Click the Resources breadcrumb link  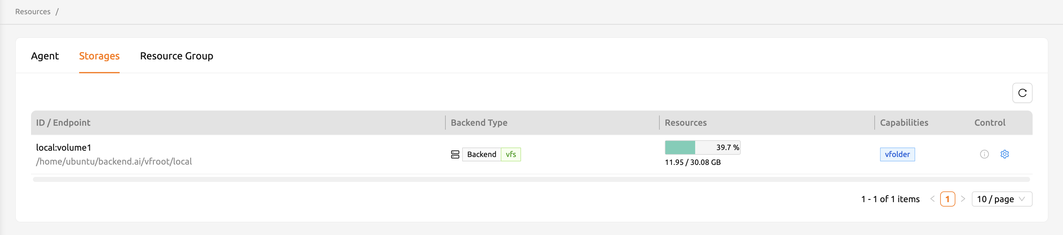(x=33, y=11)
